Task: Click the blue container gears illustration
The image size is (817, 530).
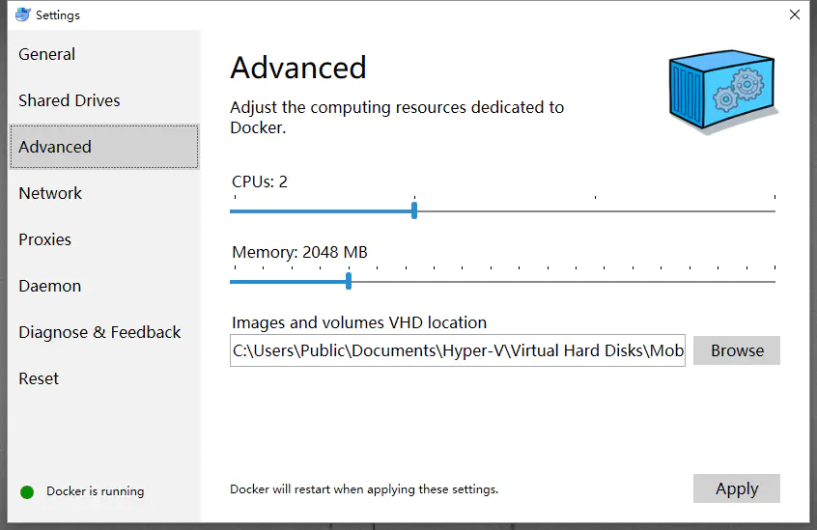Action: pyautogui.click(x=723, y=92)
